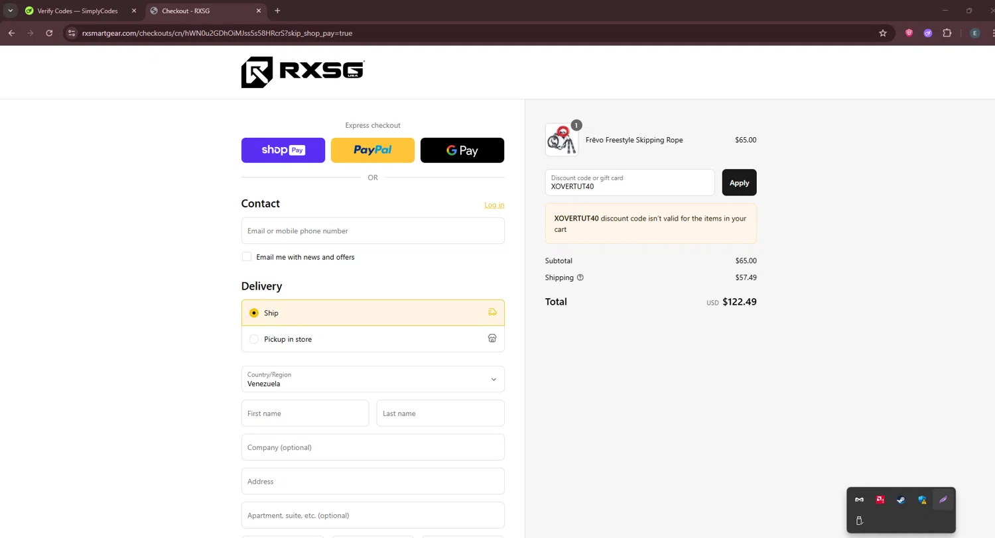Open AMD software tray icon

tap(880, 500)
